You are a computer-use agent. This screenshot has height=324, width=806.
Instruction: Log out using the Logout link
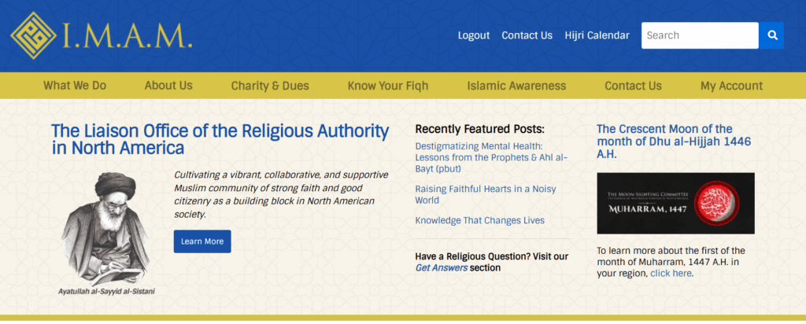pos(473,35)
